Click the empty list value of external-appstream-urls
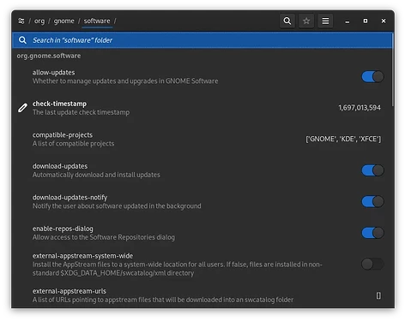 [378, 295]
